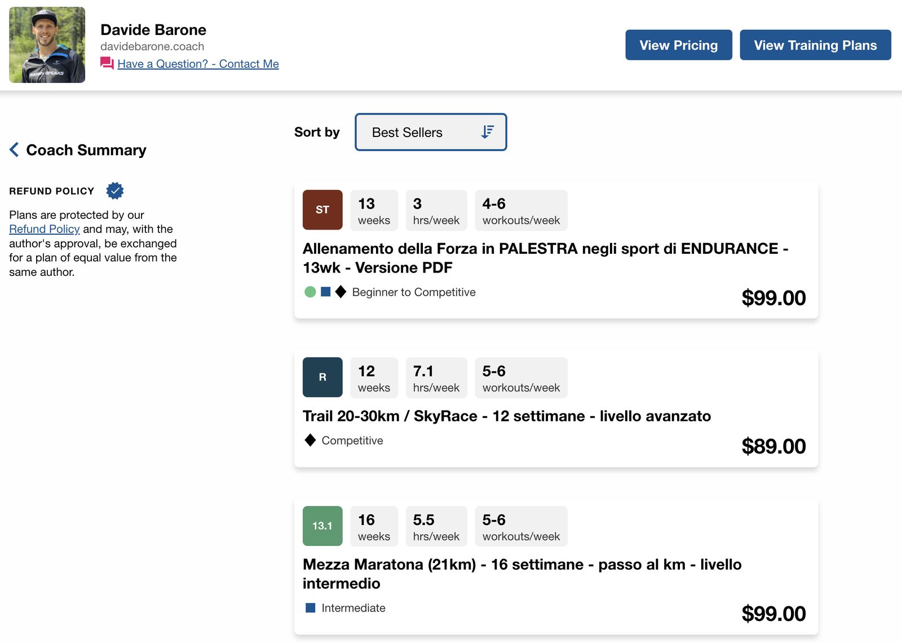This screenshot has width=902, height=643.
Task: Click the Intermediate level label
Action: point(353,608)
